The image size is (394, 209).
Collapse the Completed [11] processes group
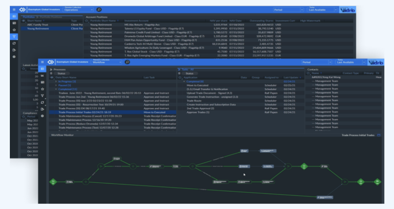56,89
